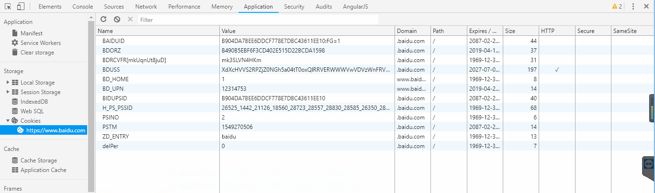This screenshot has width=655, height=193.
Task: Switch to the Console tab
Action: tap(83, 7)
